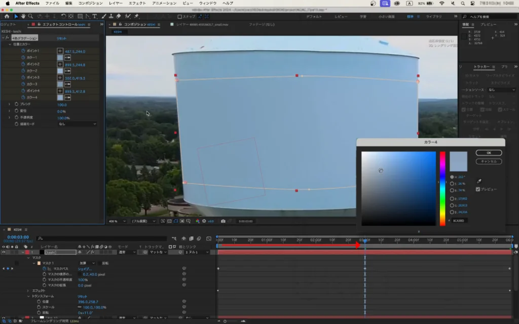Hide the keshi layer with eye icon

(x=4, y=252)
